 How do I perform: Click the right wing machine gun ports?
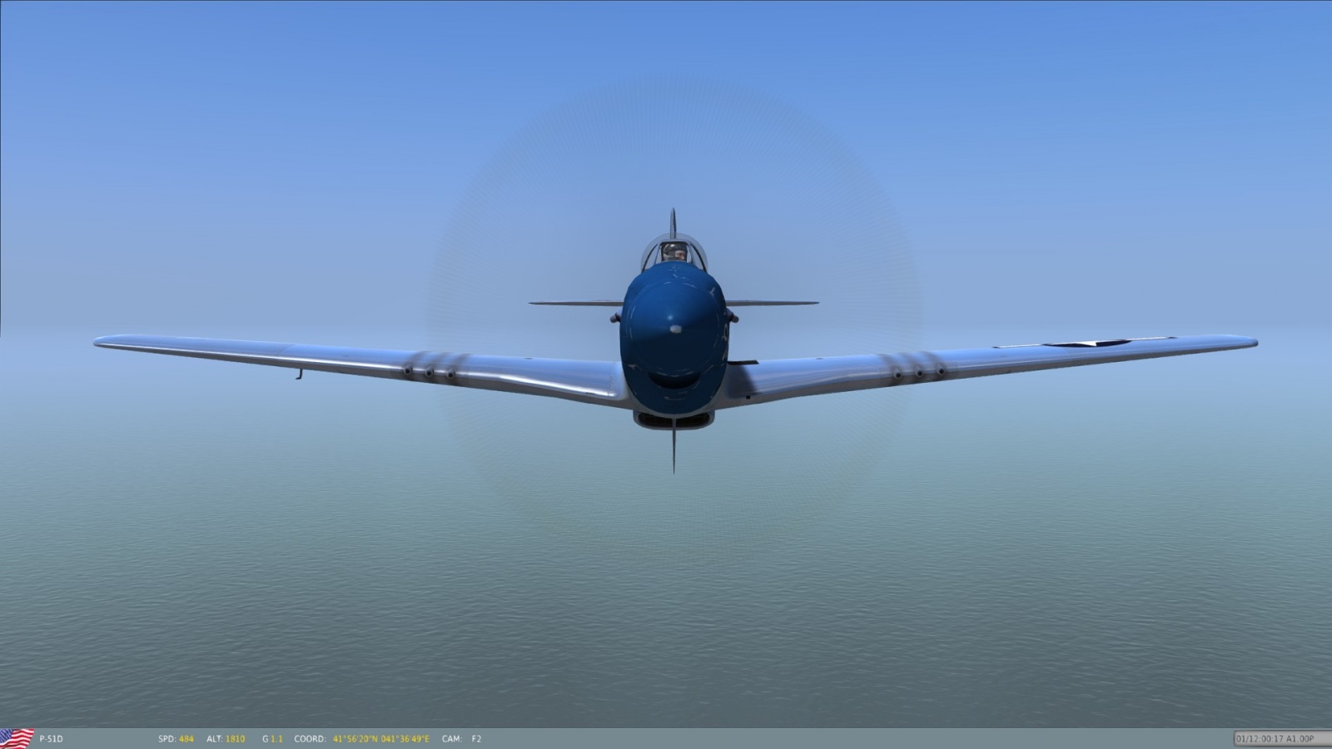click(918, 372)
